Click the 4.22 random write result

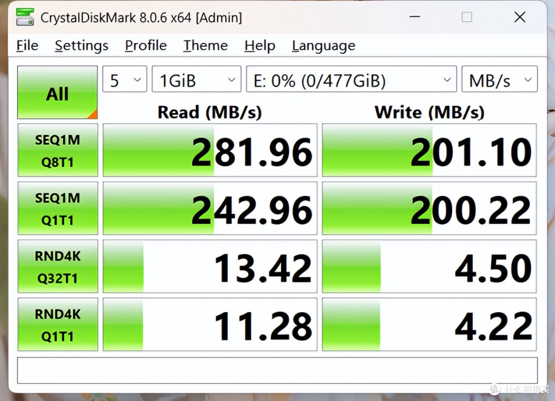point(429,324)
